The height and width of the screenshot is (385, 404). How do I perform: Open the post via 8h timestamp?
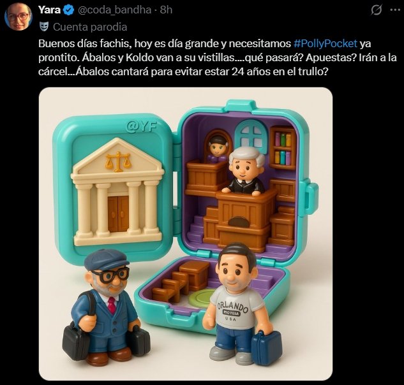point(166,10)
